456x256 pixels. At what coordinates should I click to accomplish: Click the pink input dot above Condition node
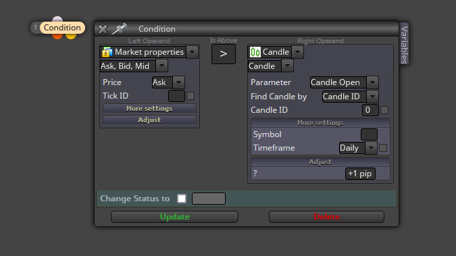click(x=57, y=19)
